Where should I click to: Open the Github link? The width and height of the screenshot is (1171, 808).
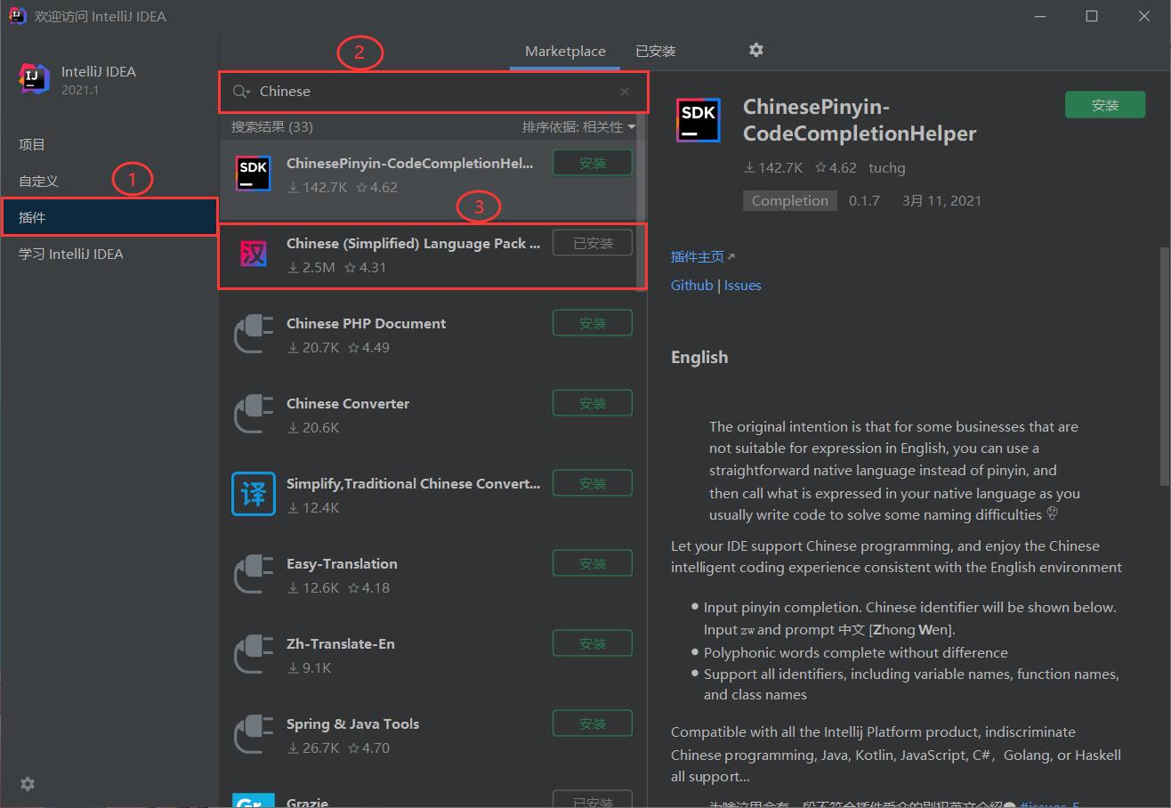pyautogui.click(x=692, y=285)
